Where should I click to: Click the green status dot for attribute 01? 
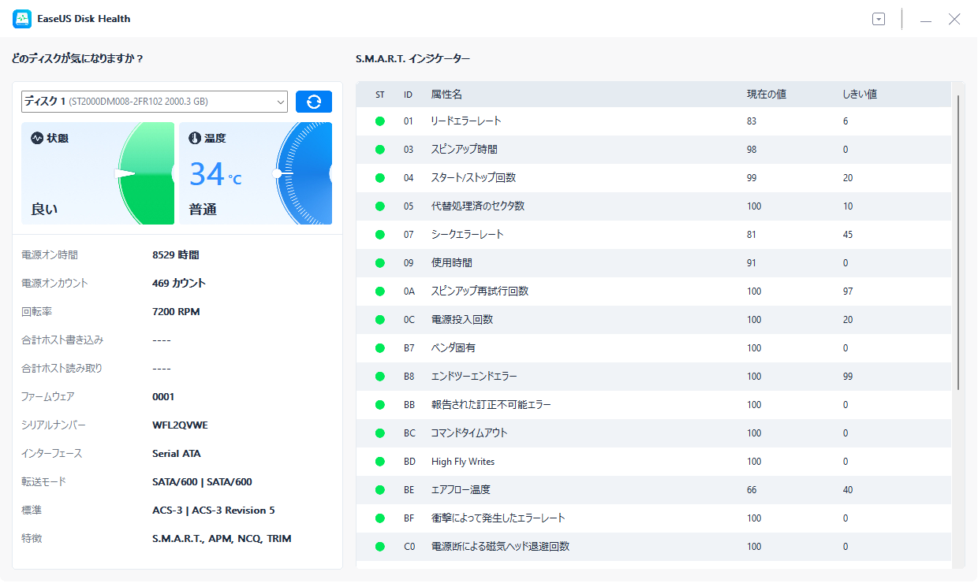[x=379, y=121]
